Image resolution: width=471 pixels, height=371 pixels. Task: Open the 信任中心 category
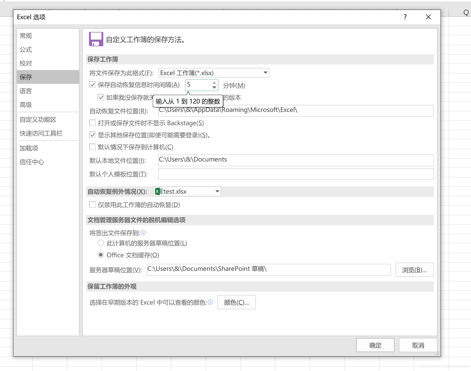[x=48, y=162]
